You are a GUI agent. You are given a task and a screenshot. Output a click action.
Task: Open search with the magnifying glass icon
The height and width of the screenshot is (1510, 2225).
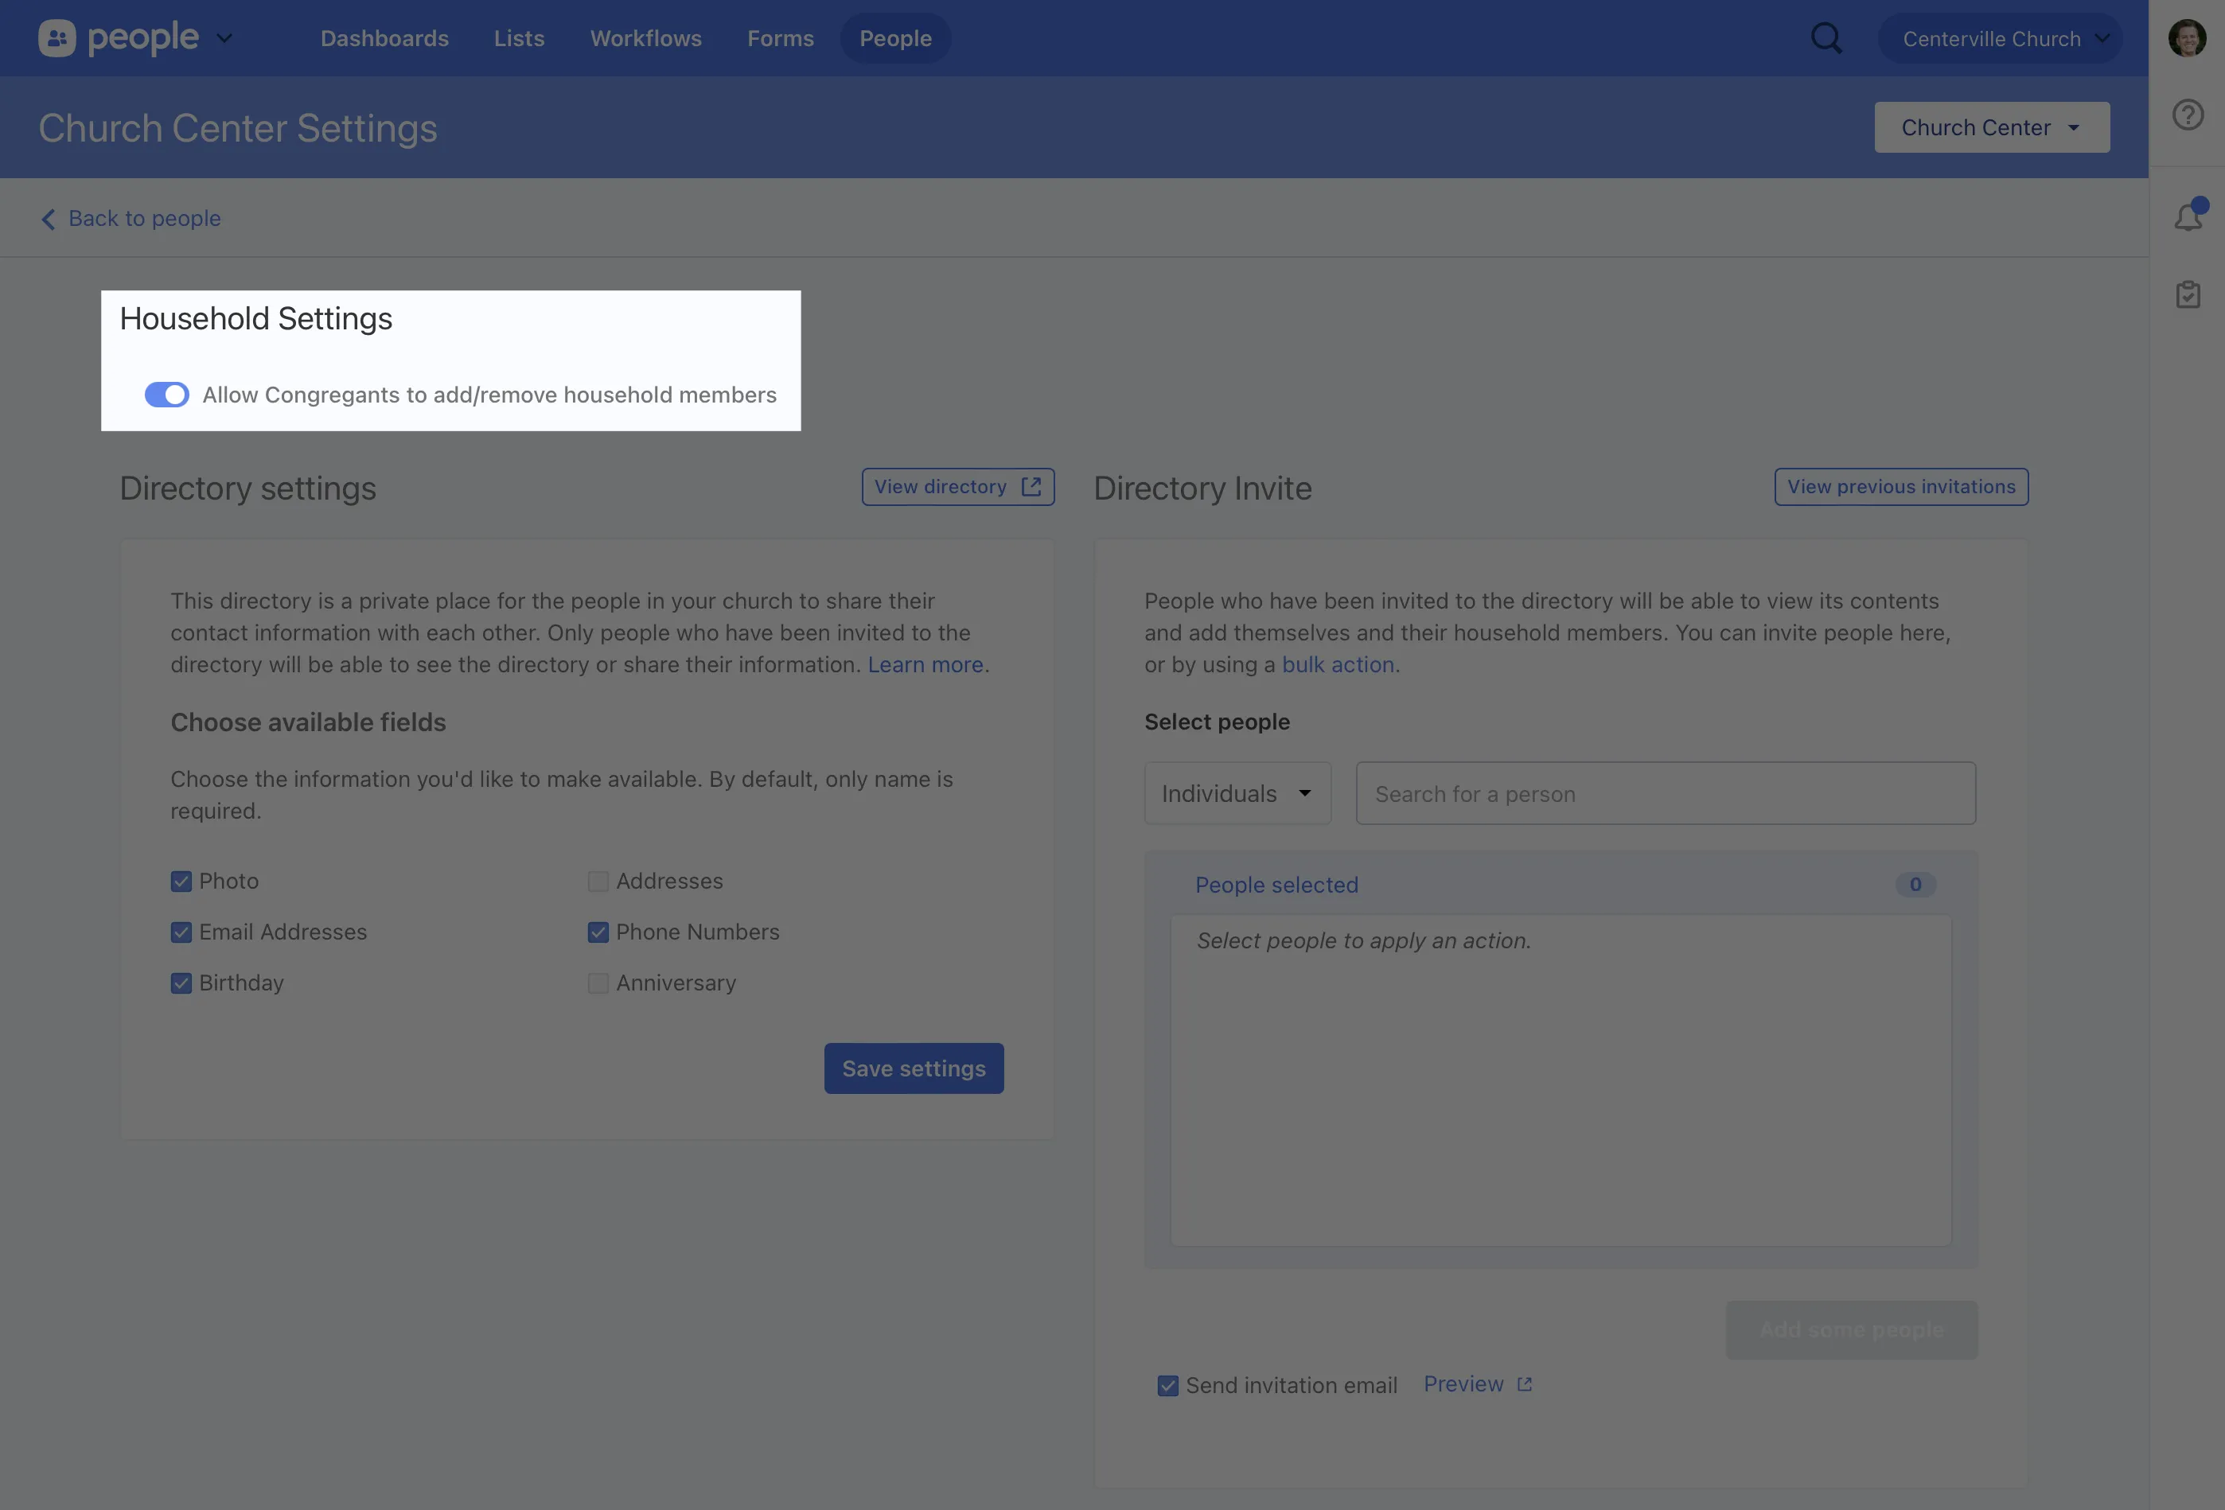point(1826,38)
